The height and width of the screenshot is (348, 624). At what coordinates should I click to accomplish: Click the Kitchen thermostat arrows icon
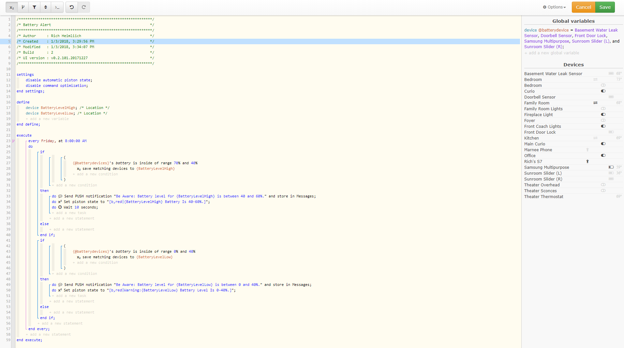(595, 138)
